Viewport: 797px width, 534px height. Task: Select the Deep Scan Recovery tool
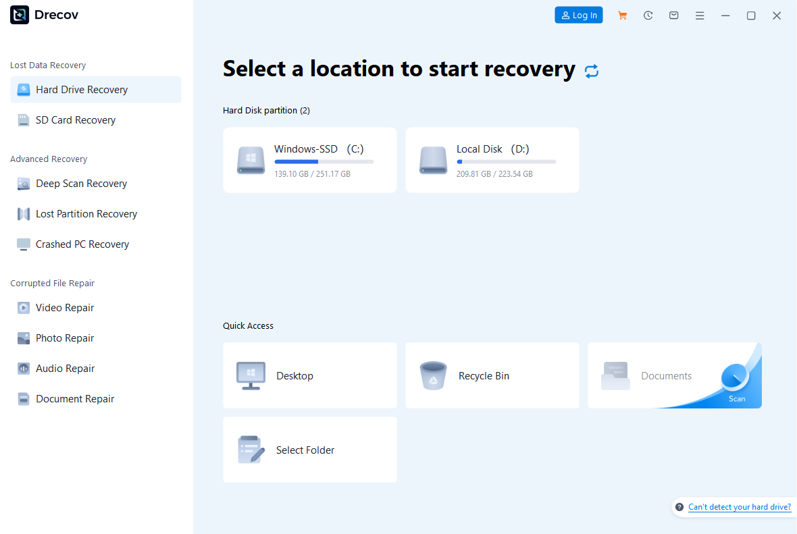click(81, 183)
